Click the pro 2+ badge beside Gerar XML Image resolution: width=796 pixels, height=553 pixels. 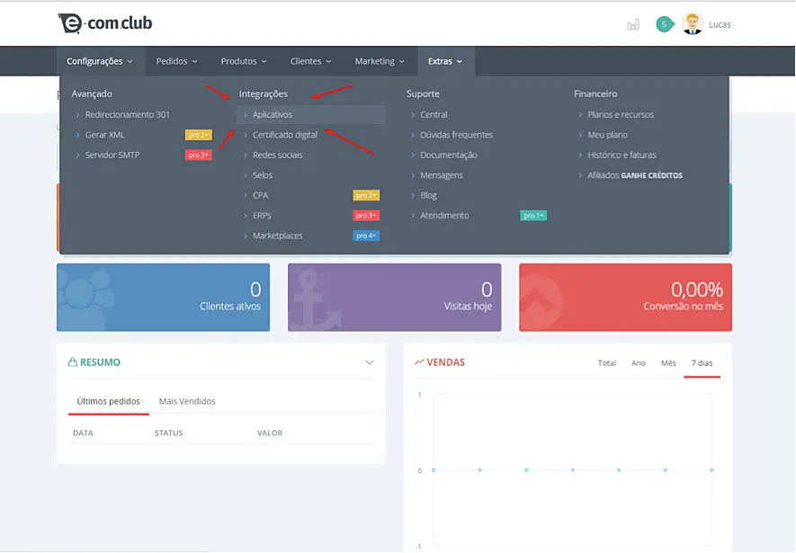coord(198,135)
